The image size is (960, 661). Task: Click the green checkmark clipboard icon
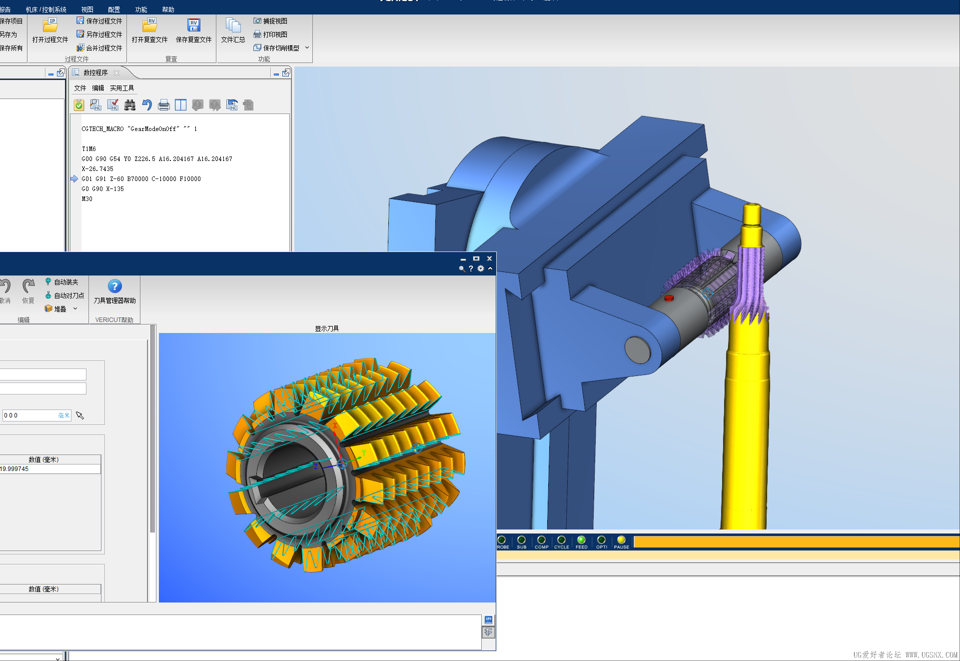pyautogui.click(x=79, y=105)
